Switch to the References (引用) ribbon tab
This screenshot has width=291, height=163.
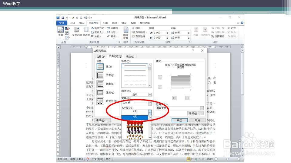pos(105,23)
